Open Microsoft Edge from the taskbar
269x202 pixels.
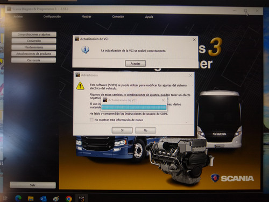tap(18, 198)
